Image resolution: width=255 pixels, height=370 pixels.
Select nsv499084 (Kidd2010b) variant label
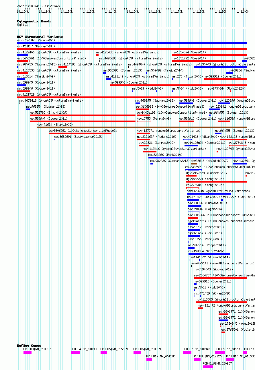pos(207,251)
